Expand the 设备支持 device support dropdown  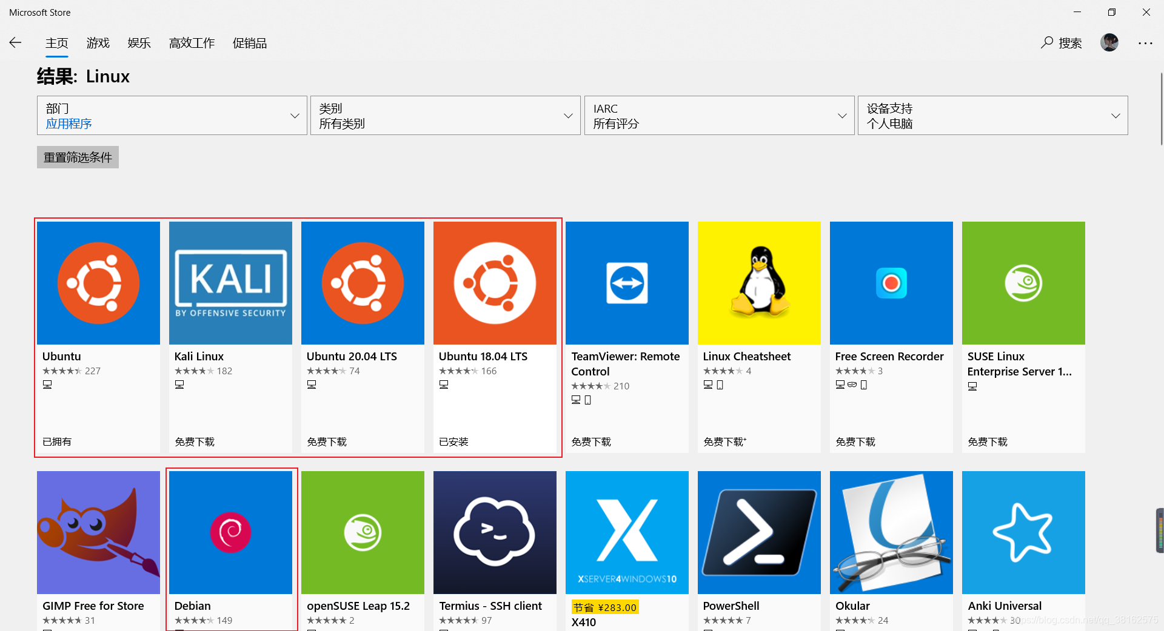coord(992,115)
